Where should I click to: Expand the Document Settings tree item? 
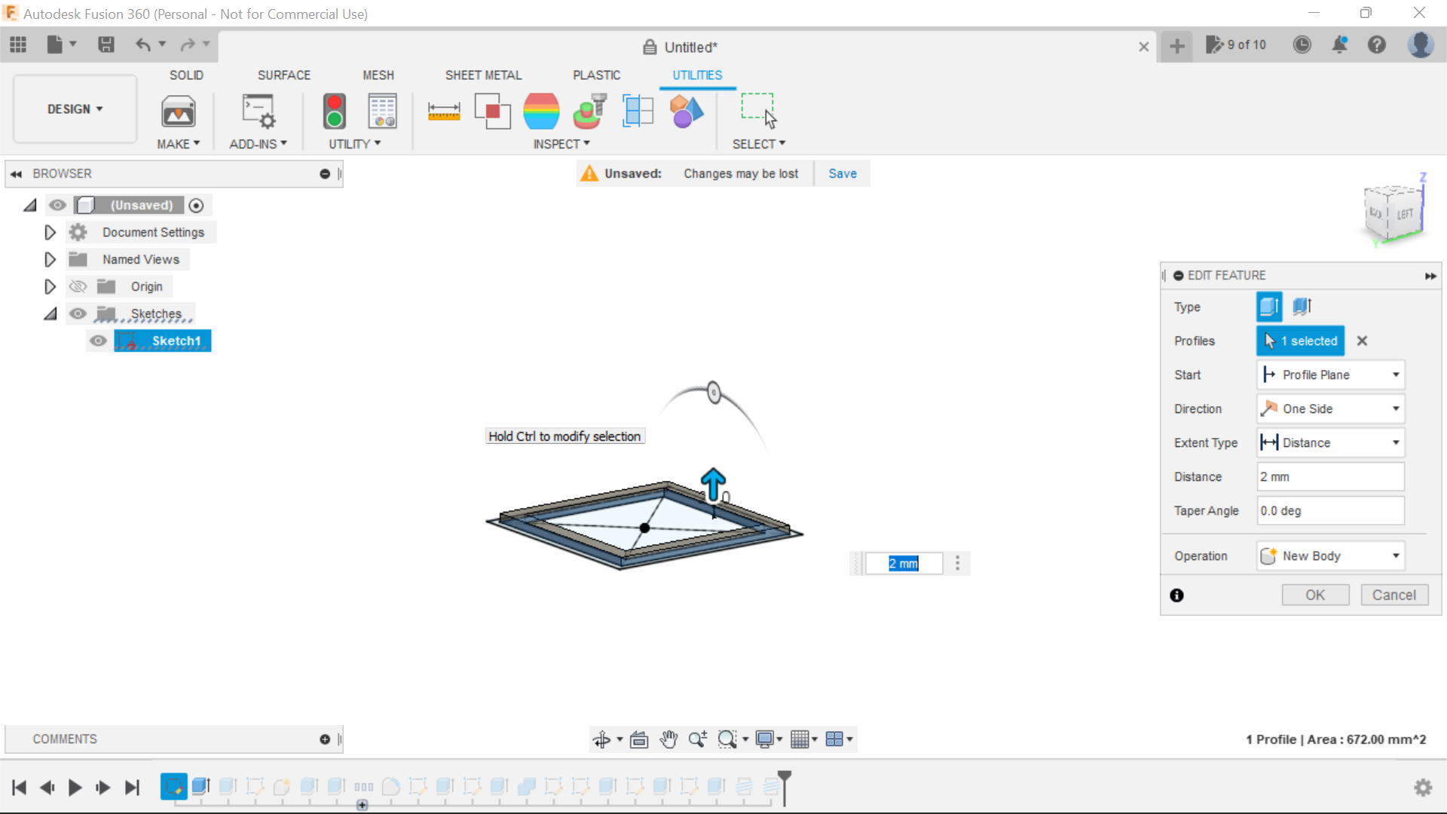coord(50,232)
